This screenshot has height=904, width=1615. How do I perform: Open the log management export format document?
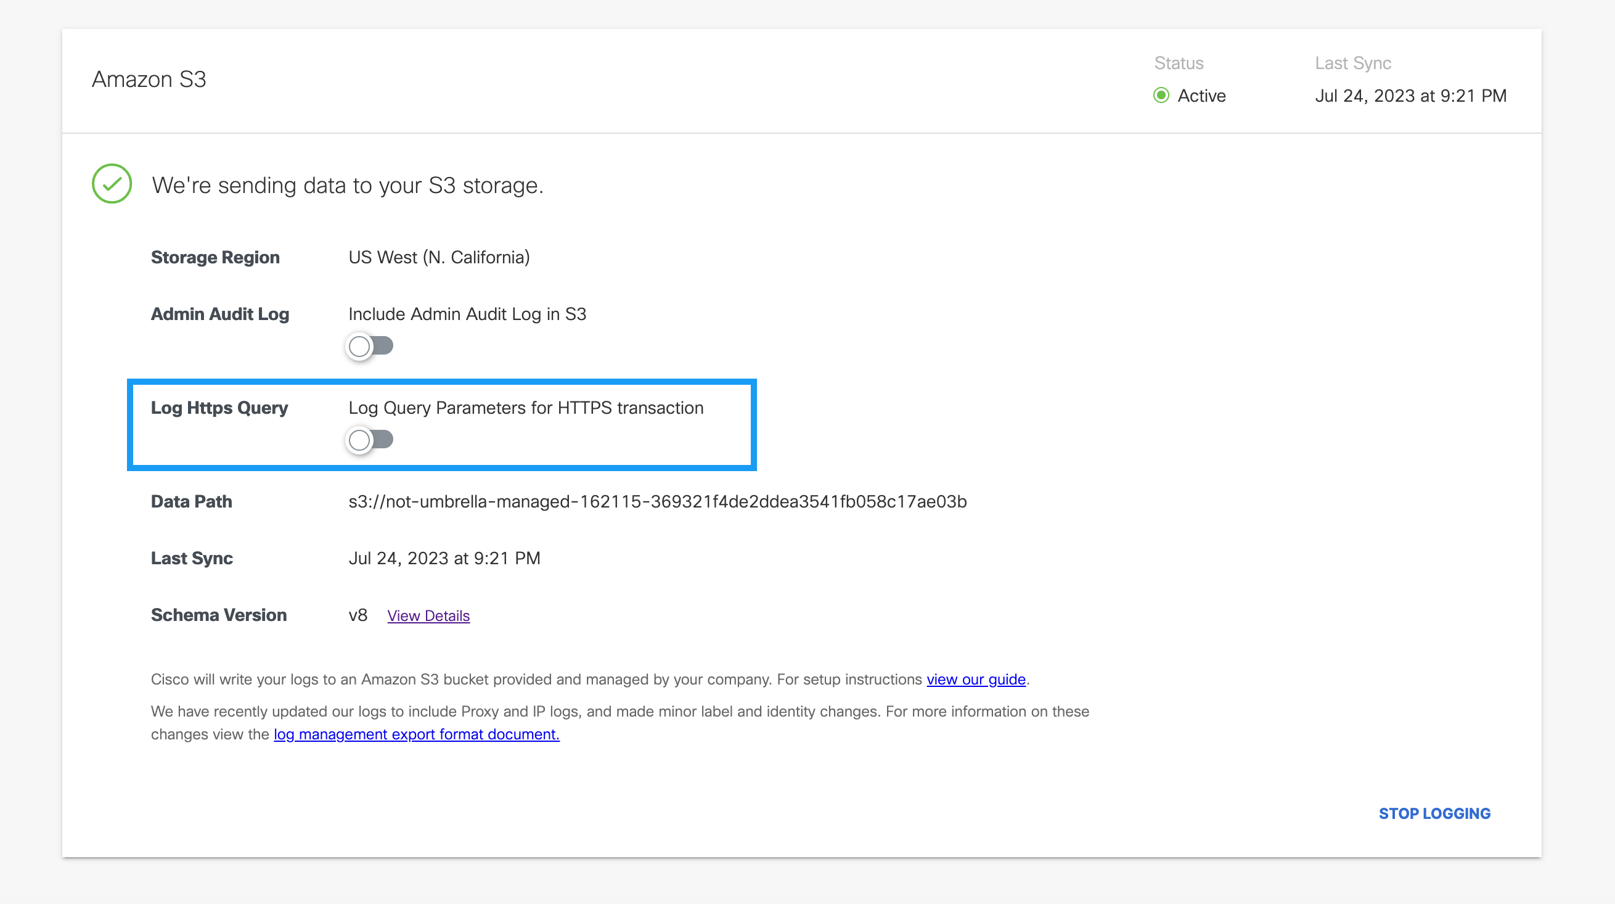416,734
